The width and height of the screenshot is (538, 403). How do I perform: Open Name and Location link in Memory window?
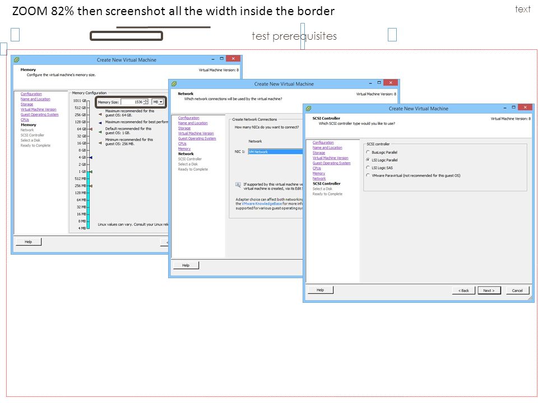(35, 99)
